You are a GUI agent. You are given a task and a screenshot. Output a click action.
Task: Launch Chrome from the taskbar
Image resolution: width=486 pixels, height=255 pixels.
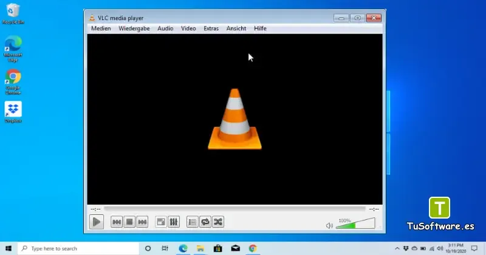pyautogui.click(x=253, y=248)
